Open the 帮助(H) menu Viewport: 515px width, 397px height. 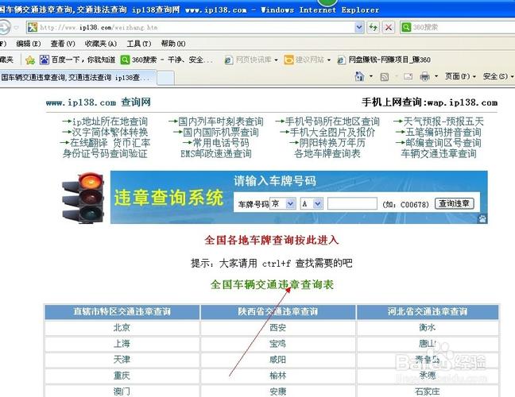(x=173, y=44)
